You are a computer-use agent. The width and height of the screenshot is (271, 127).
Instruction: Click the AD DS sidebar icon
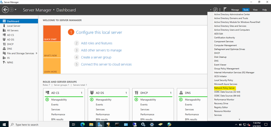click(4, 39)
